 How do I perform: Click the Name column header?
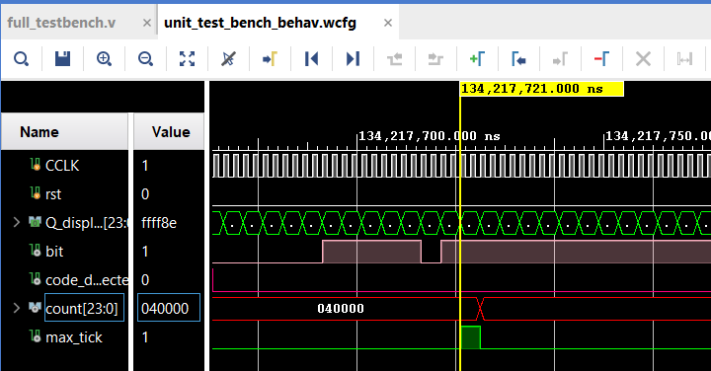point(65,132)
